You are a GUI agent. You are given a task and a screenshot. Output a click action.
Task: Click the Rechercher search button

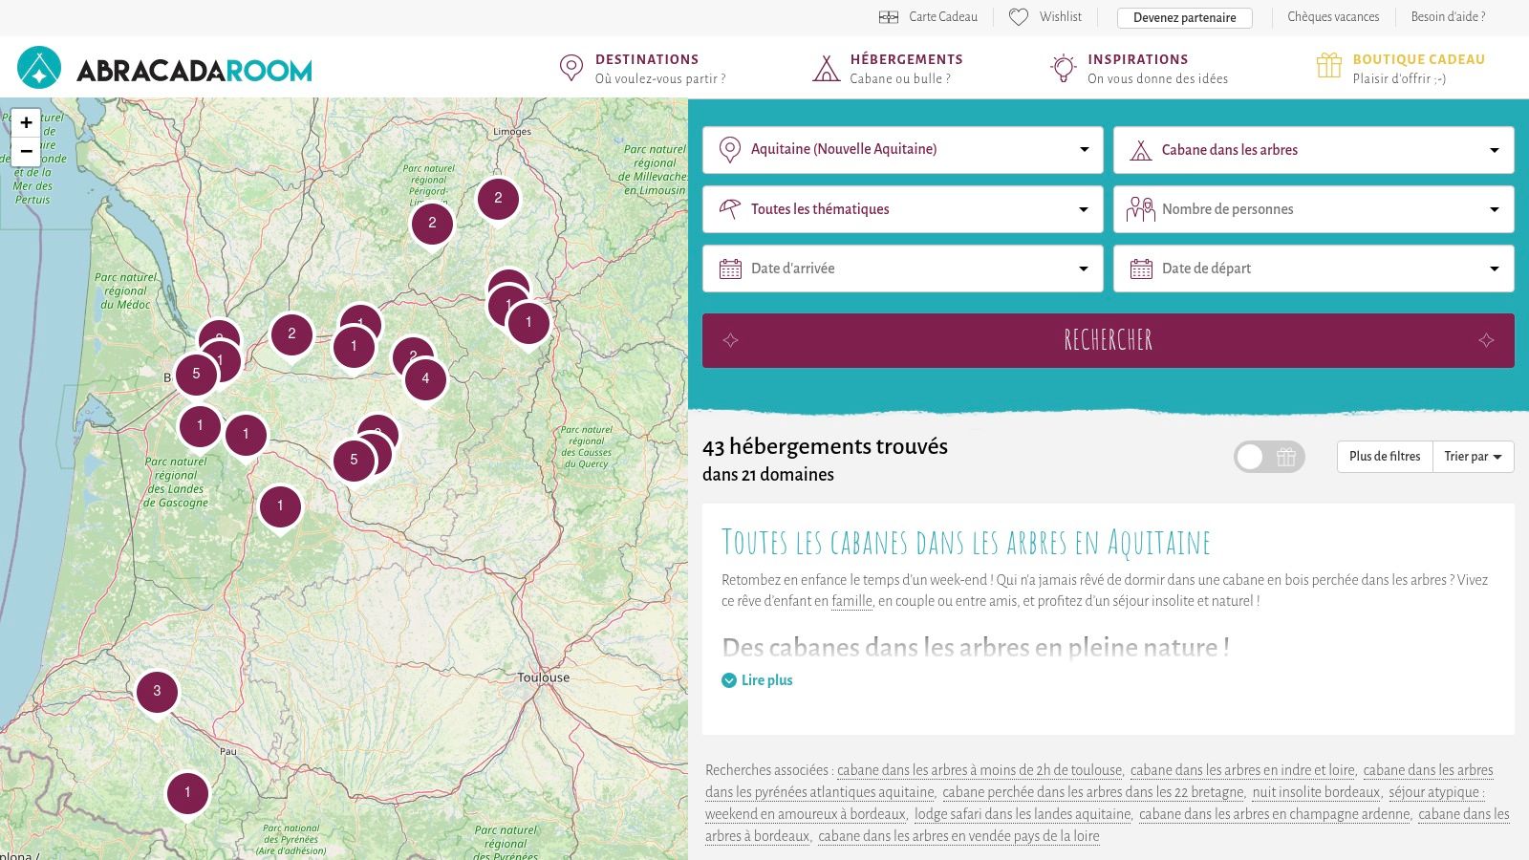pyautogui.click(x=1109, y=340)
